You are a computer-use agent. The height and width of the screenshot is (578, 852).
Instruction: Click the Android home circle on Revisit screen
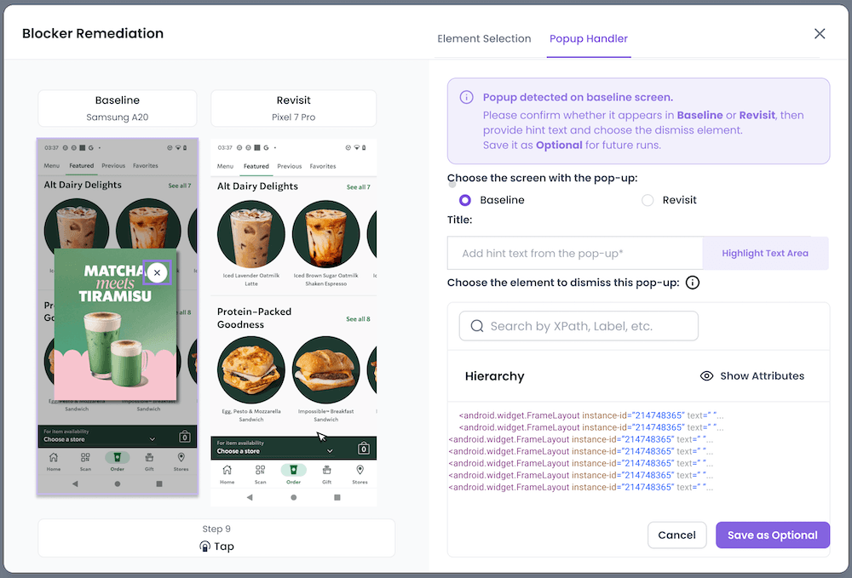coord(293,497)
